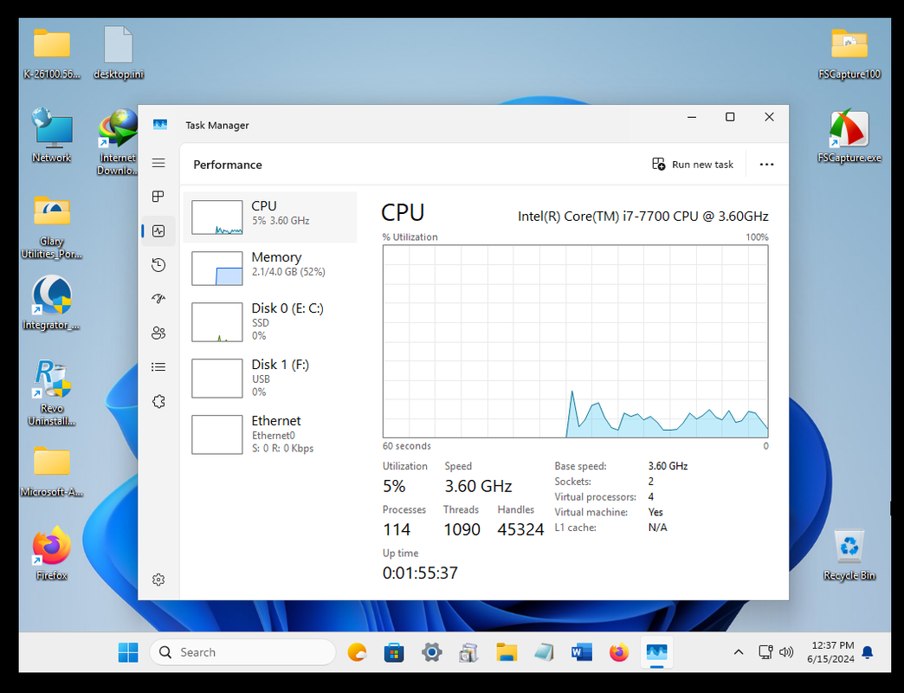The height and width of the screenshot is (693, 904).
Task: Select the Glary Utilities folder on desktop
Action: click(x=51, y=227)
